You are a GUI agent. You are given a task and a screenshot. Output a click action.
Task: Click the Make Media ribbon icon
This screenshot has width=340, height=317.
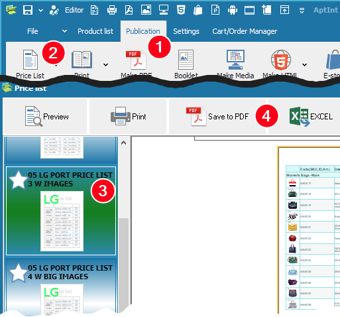(235, 60)
